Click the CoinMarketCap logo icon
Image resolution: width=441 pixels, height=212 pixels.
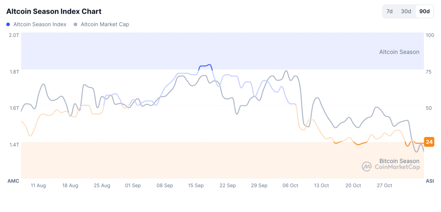point(366,167)
